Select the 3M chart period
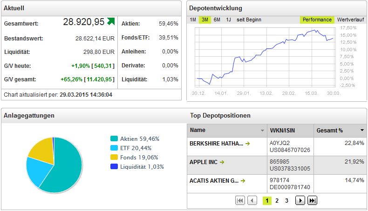 (205, 20)
